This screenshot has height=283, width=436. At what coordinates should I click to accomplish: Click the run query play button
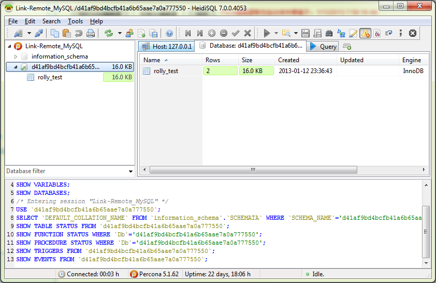tap(267, 33)
